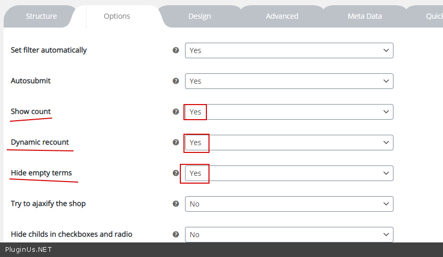Screen dimensions: 443x257
Task: Open Hide childs in checkboxes and radio dropdown
Action: [x=289, y=235]
